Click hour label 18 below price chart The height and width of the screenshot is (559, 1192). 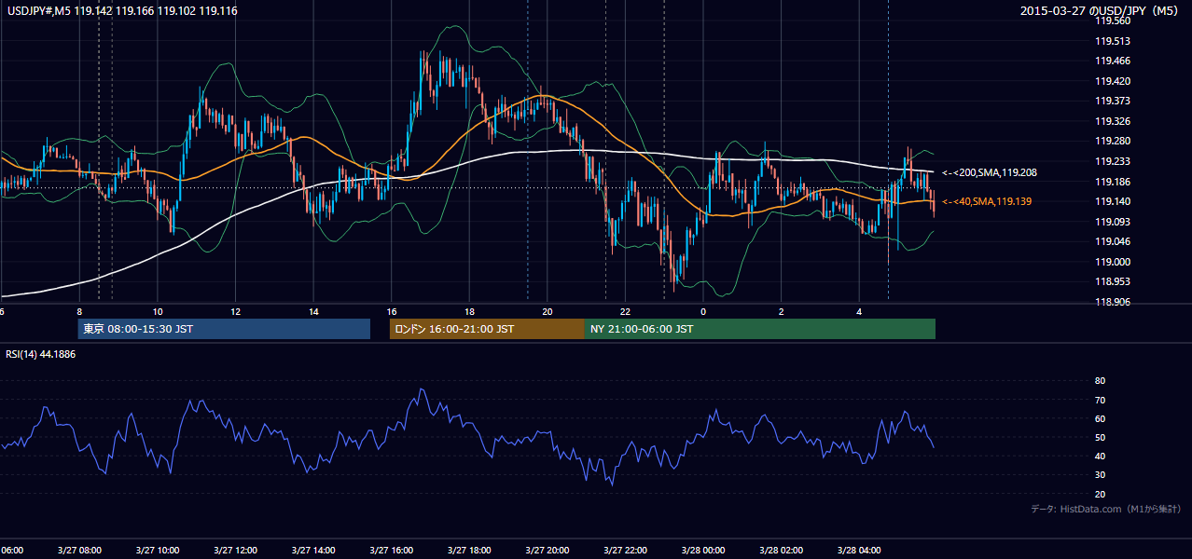click(x=469, y=312)
